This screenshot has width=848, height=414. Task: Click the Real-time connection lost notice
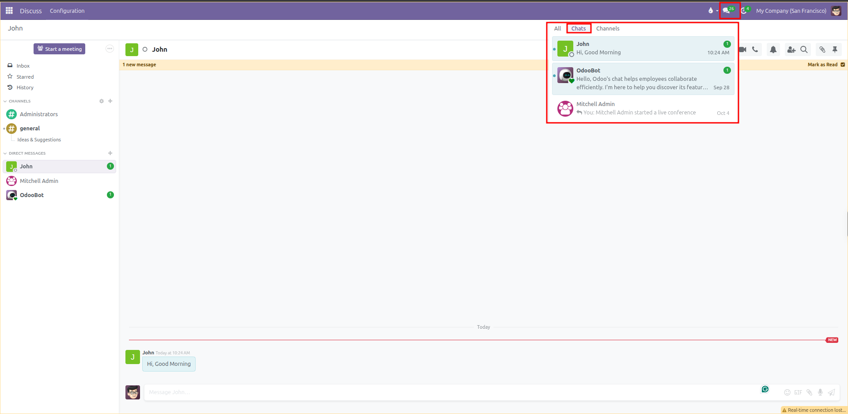pyautogui.click(x=814, y=410)
